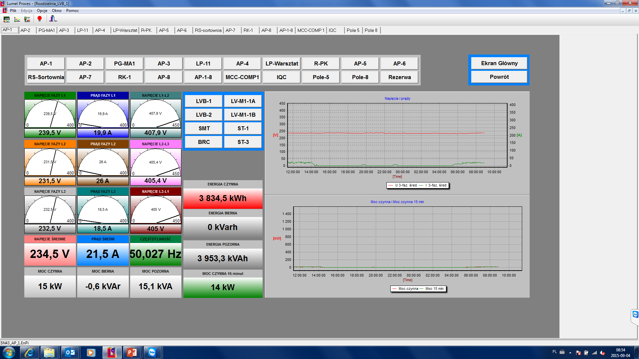Select the MCC-COMP 1 tab
Image resolution: width=639 pixels, height=359 pixels.
(x=311, y=30)
